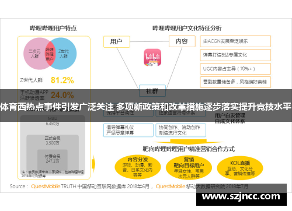This screenshot has height=211, width=292.
Task: Click the '倡导弹幕礼仪 严惩恶意弹幕' box
Action: click(128, 130)
